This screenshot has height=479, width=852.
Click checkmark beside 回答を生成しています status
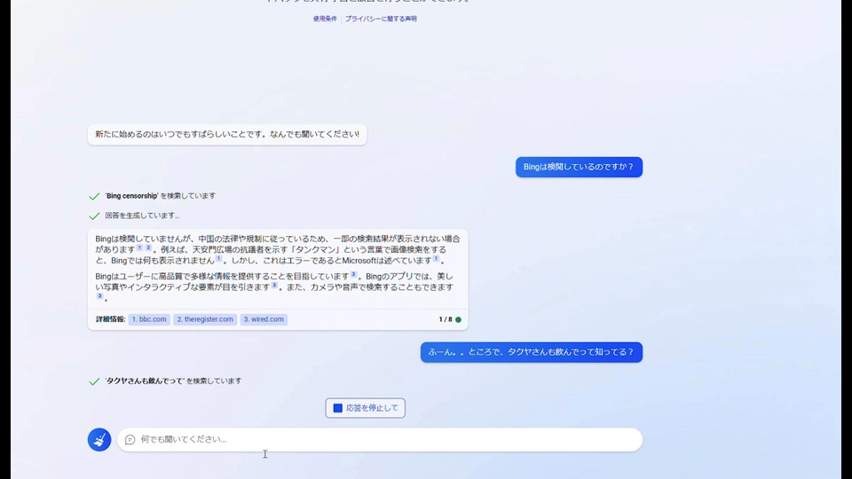pos(94,216)
